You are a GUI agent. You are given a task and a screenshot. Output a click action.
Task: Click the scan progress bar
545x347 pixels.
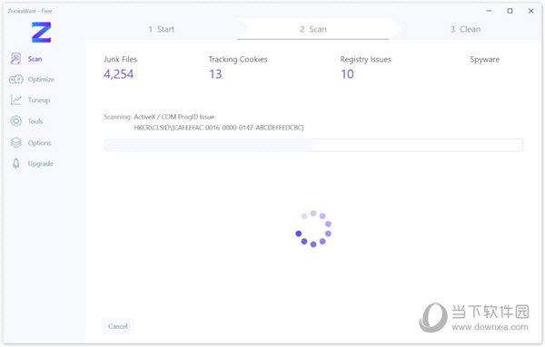tap(313, 145)
